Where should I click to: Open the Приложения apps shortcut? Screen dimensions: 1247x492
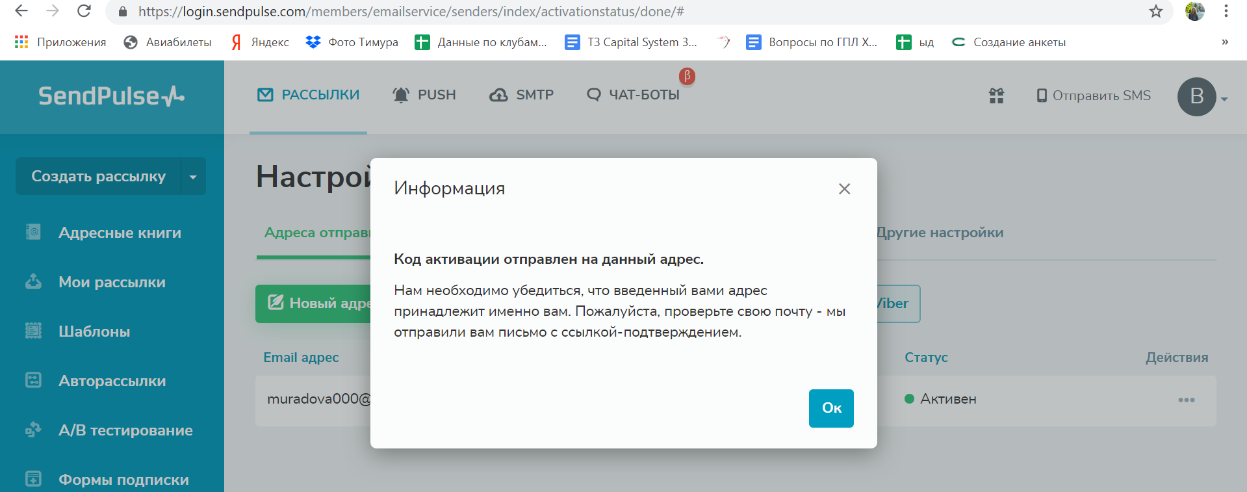[x=60, y=42]
